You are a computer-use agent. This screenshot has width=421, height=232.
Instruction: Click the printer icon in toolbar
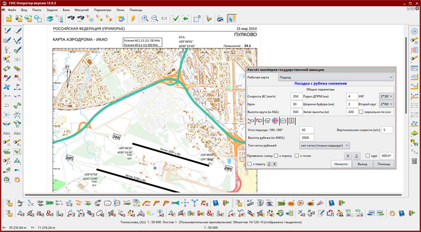tap(220, 18)
